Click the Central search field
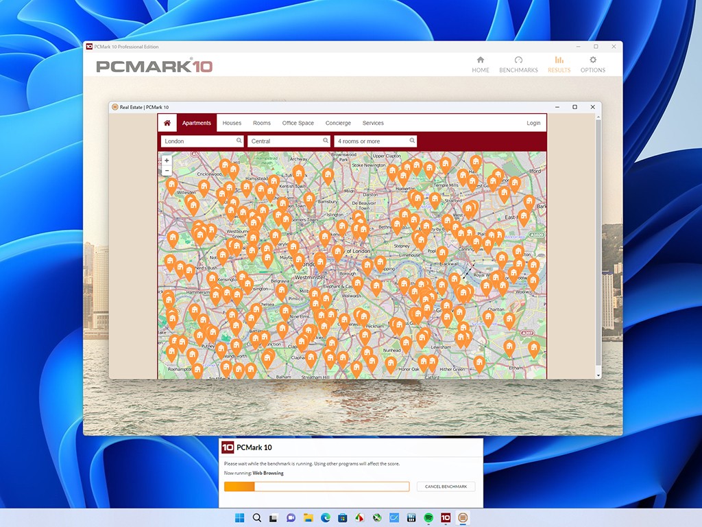 click(x=289, y=141)
